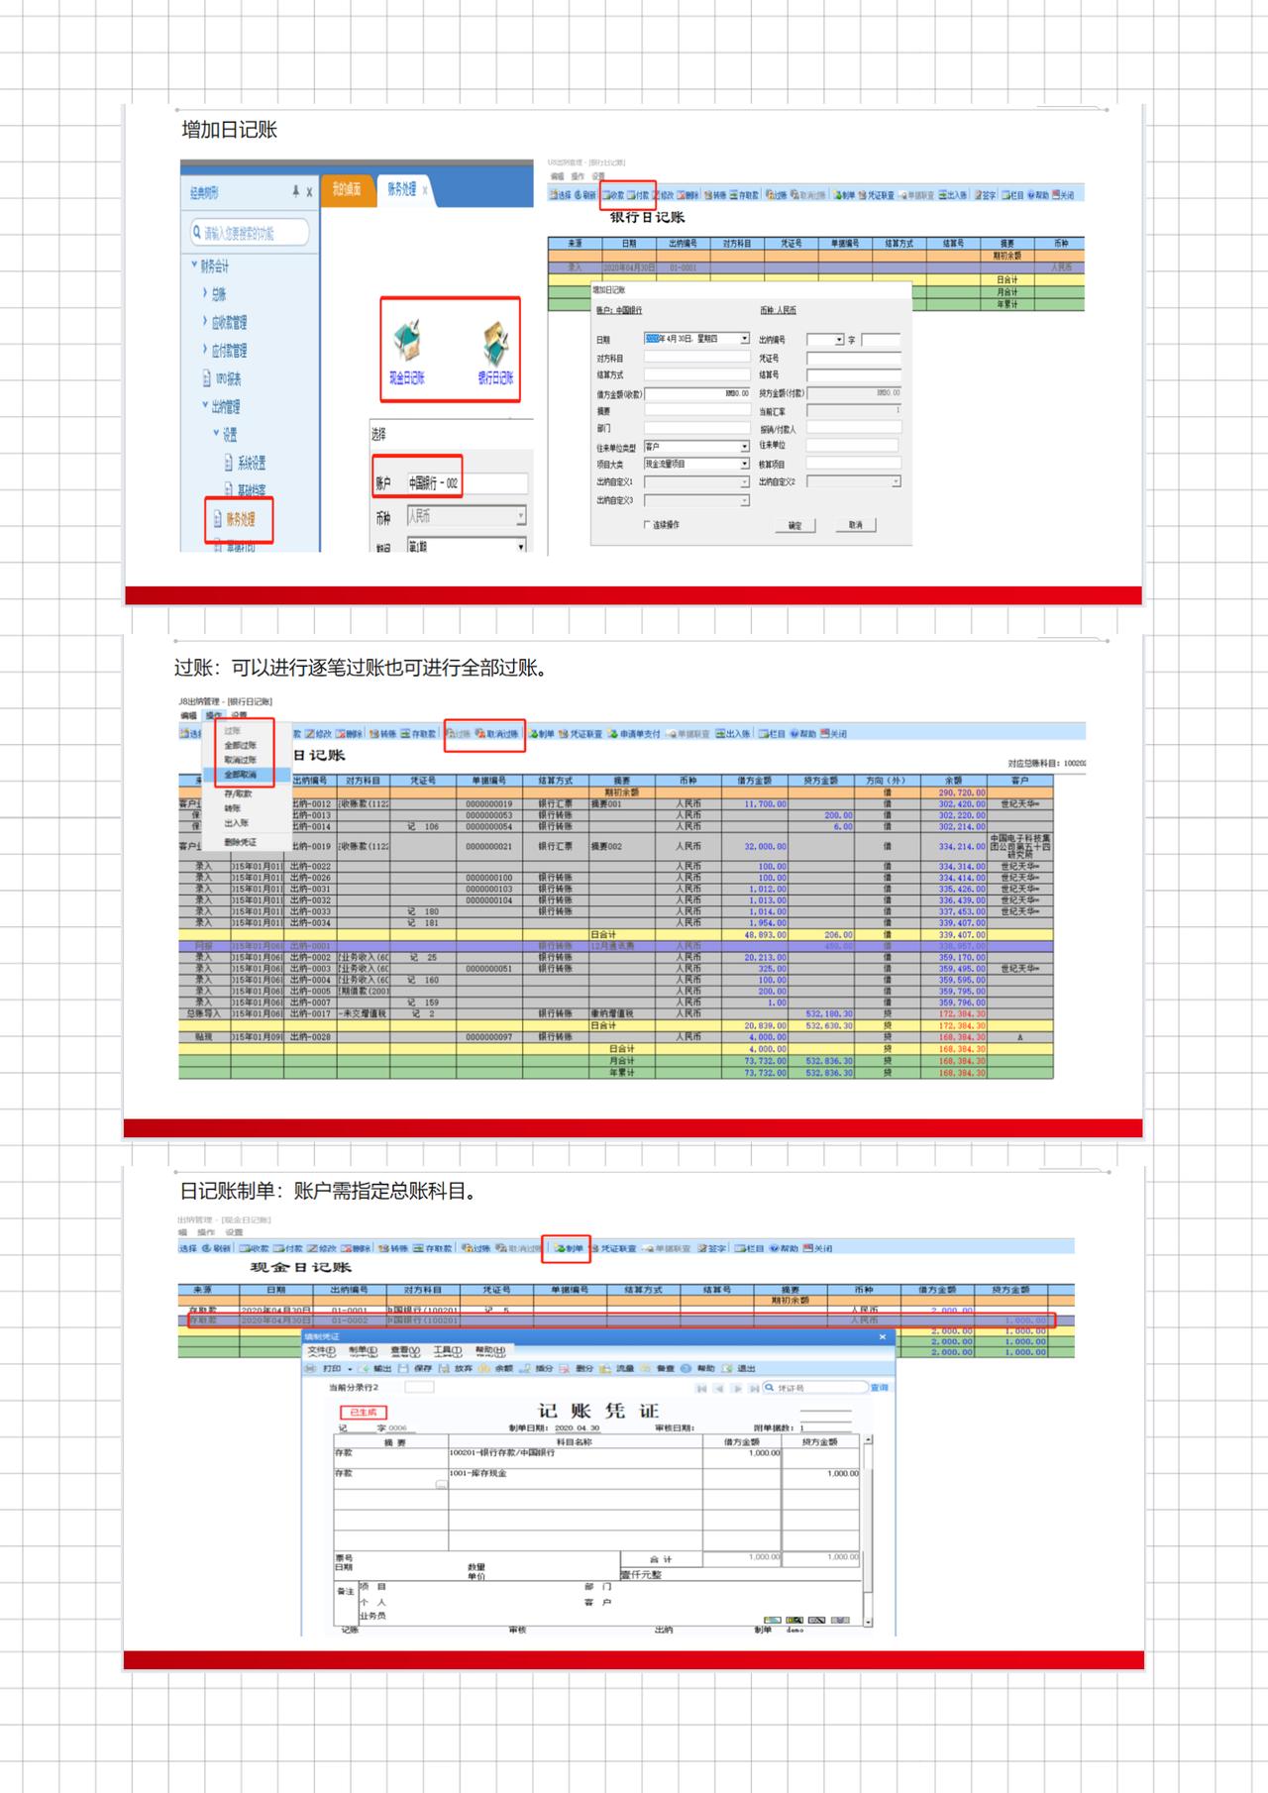The image size is (1268, 1793).
Task: Click 确定 in 增加日记账 dialog
Action: coord(795,526)
